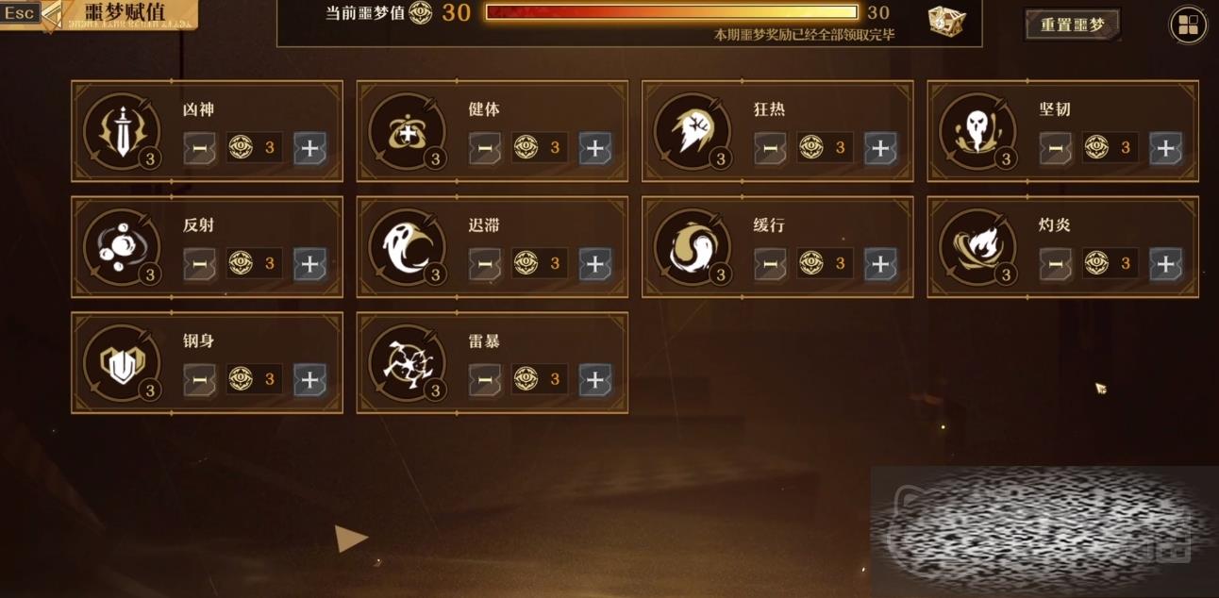Click the nightmare value progress bar
The image size is (1219, 598).
coord(671,12)
